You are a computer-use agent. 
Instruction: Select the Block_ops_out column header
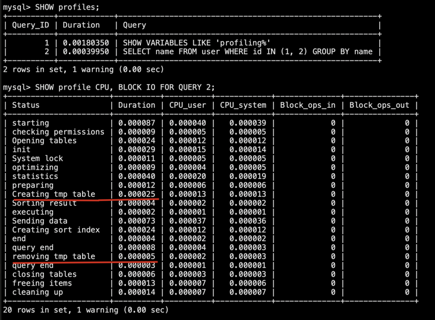tap(380, 105)
